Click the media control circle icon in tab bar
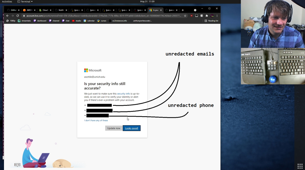This screenshot has height=170, width=305. pos(195,10)
